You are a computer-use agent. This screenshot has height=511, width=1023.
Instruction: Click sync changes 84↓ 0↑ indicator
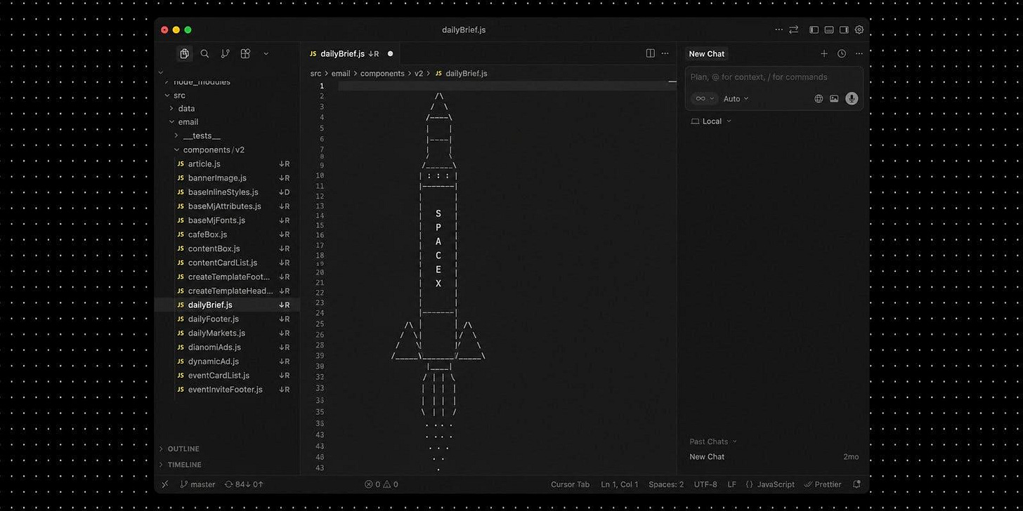[243, 484]
